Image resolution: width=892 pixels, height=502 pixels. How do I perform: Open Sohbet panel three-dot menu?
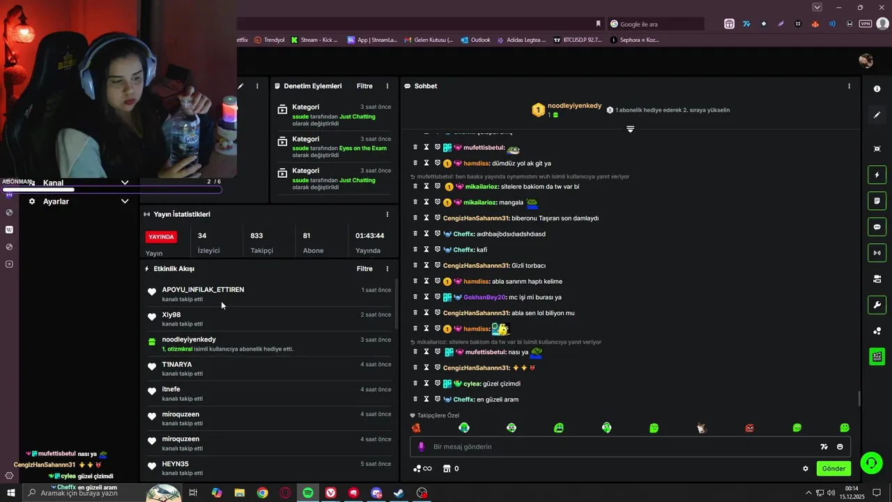[x=849, y=86]
